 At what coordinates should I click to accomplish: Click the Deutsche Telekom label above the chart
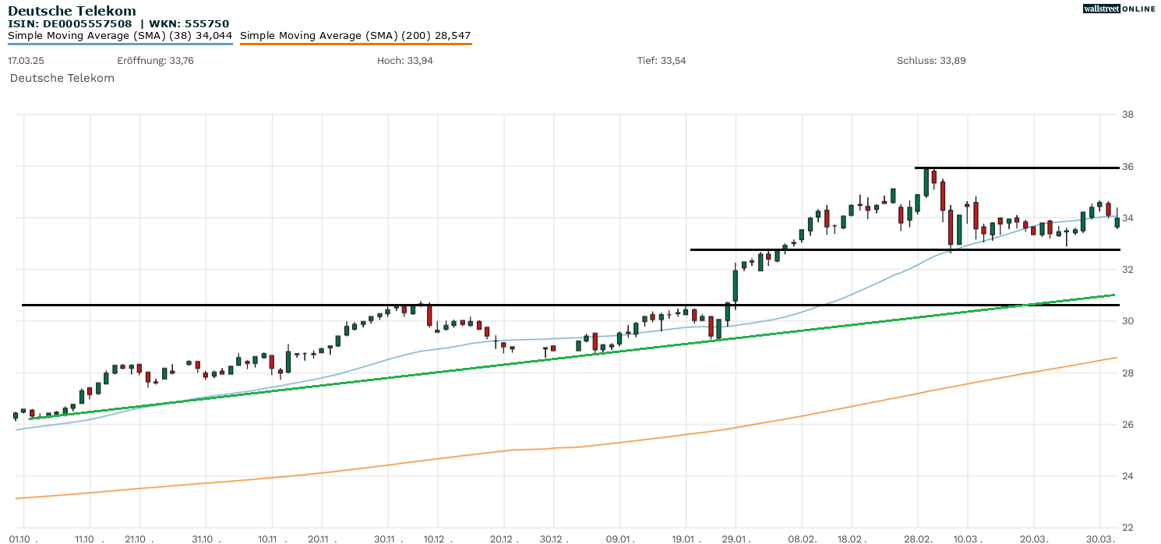coord(62,78)
